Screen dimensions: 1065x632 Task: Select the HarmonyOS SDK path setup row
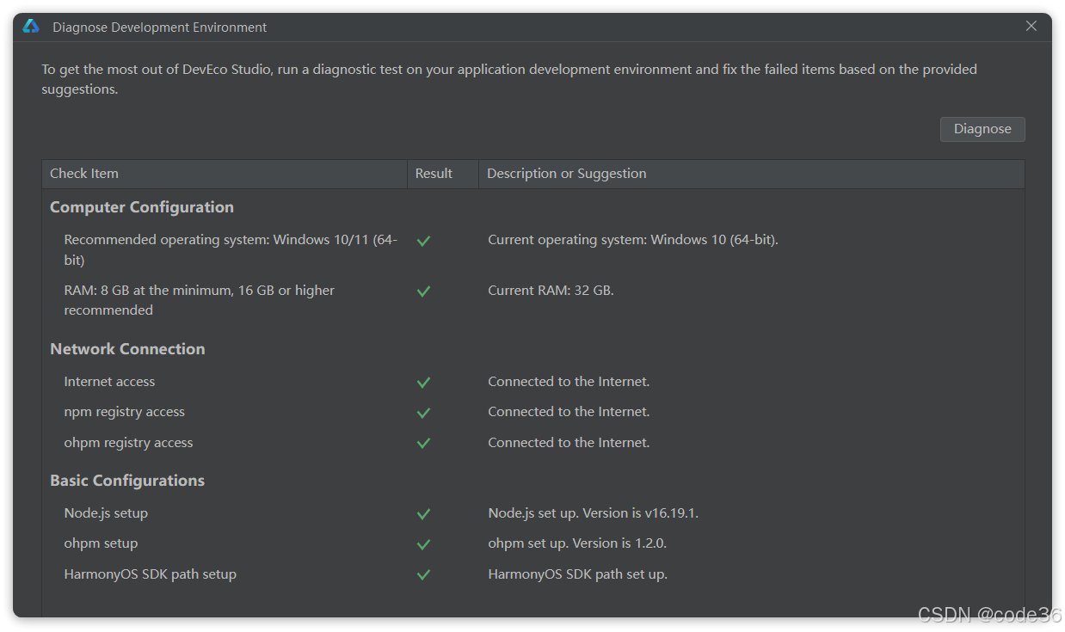(x=150, y=574)
